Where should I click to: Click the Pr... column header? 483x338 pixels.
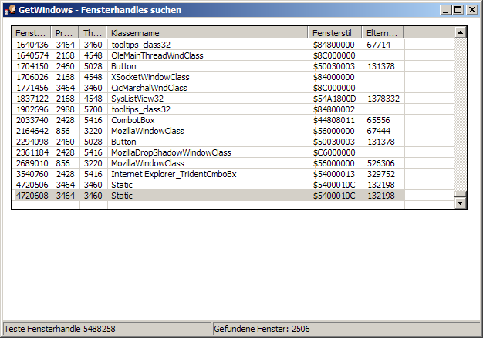66,33
